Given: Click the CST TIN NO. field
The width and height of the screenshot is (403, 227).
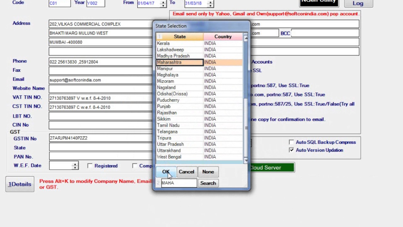Looking at the screenshot, I should [101, 107].
